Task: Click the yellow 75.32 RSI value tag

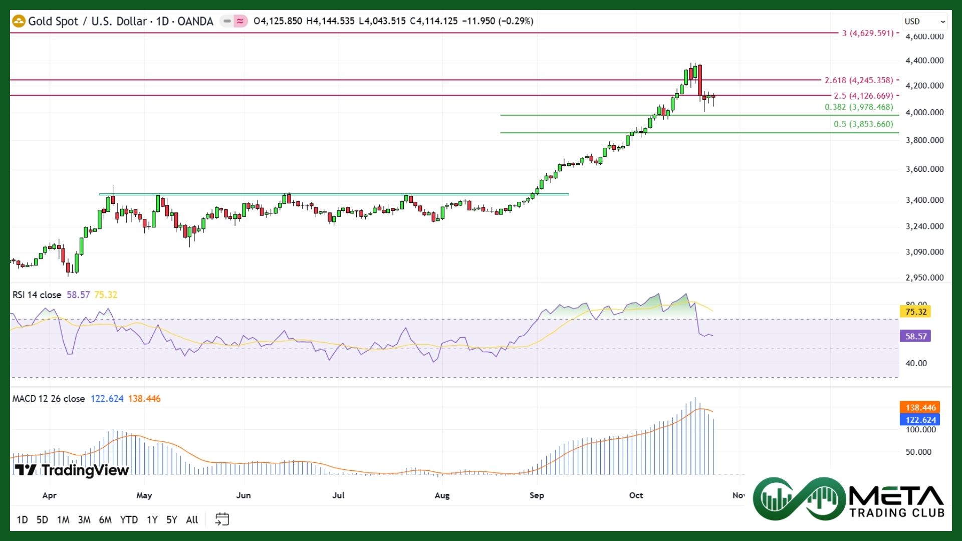Action: (x=916, y=312)
